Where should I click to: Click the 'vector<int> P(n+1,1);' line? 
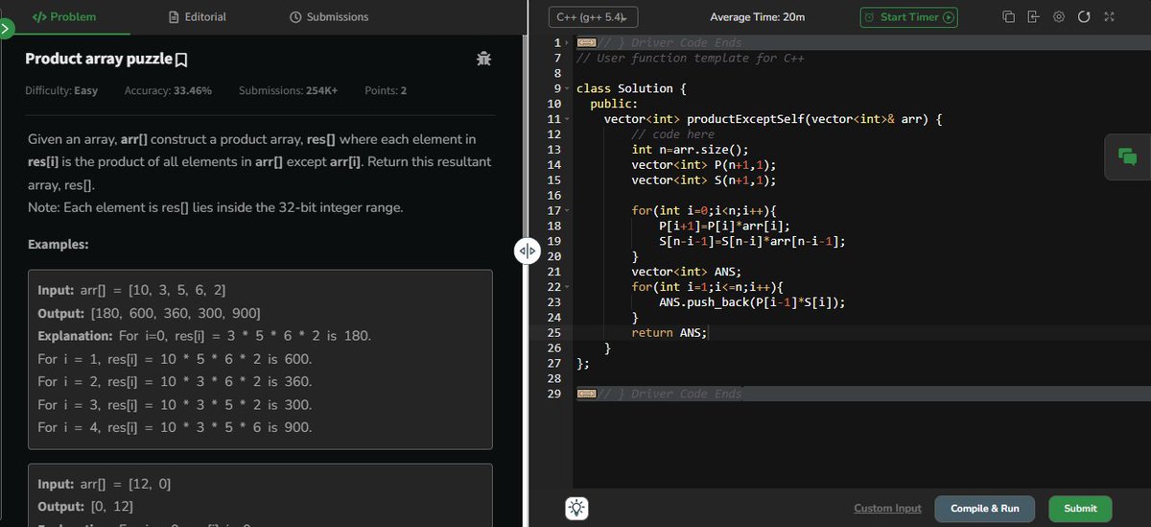[703, 165]
